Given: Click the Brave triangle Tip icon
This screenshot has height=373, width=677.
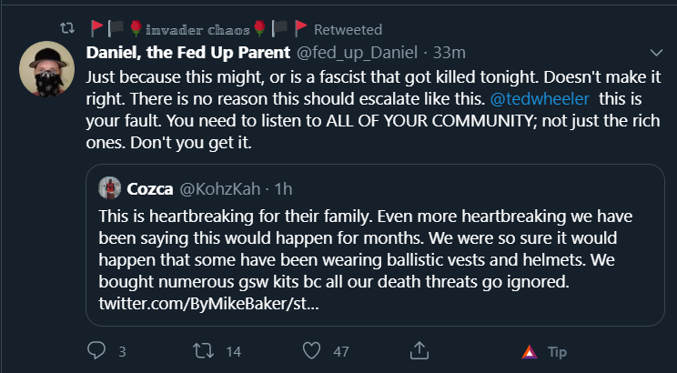Looking at the screenshot, I should click(x=530, y=352).
